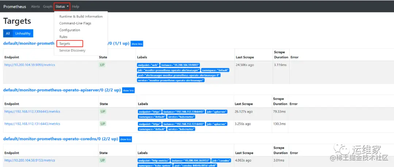Click label instance="192.168.112.130:6443"

(x=184, y=112)
